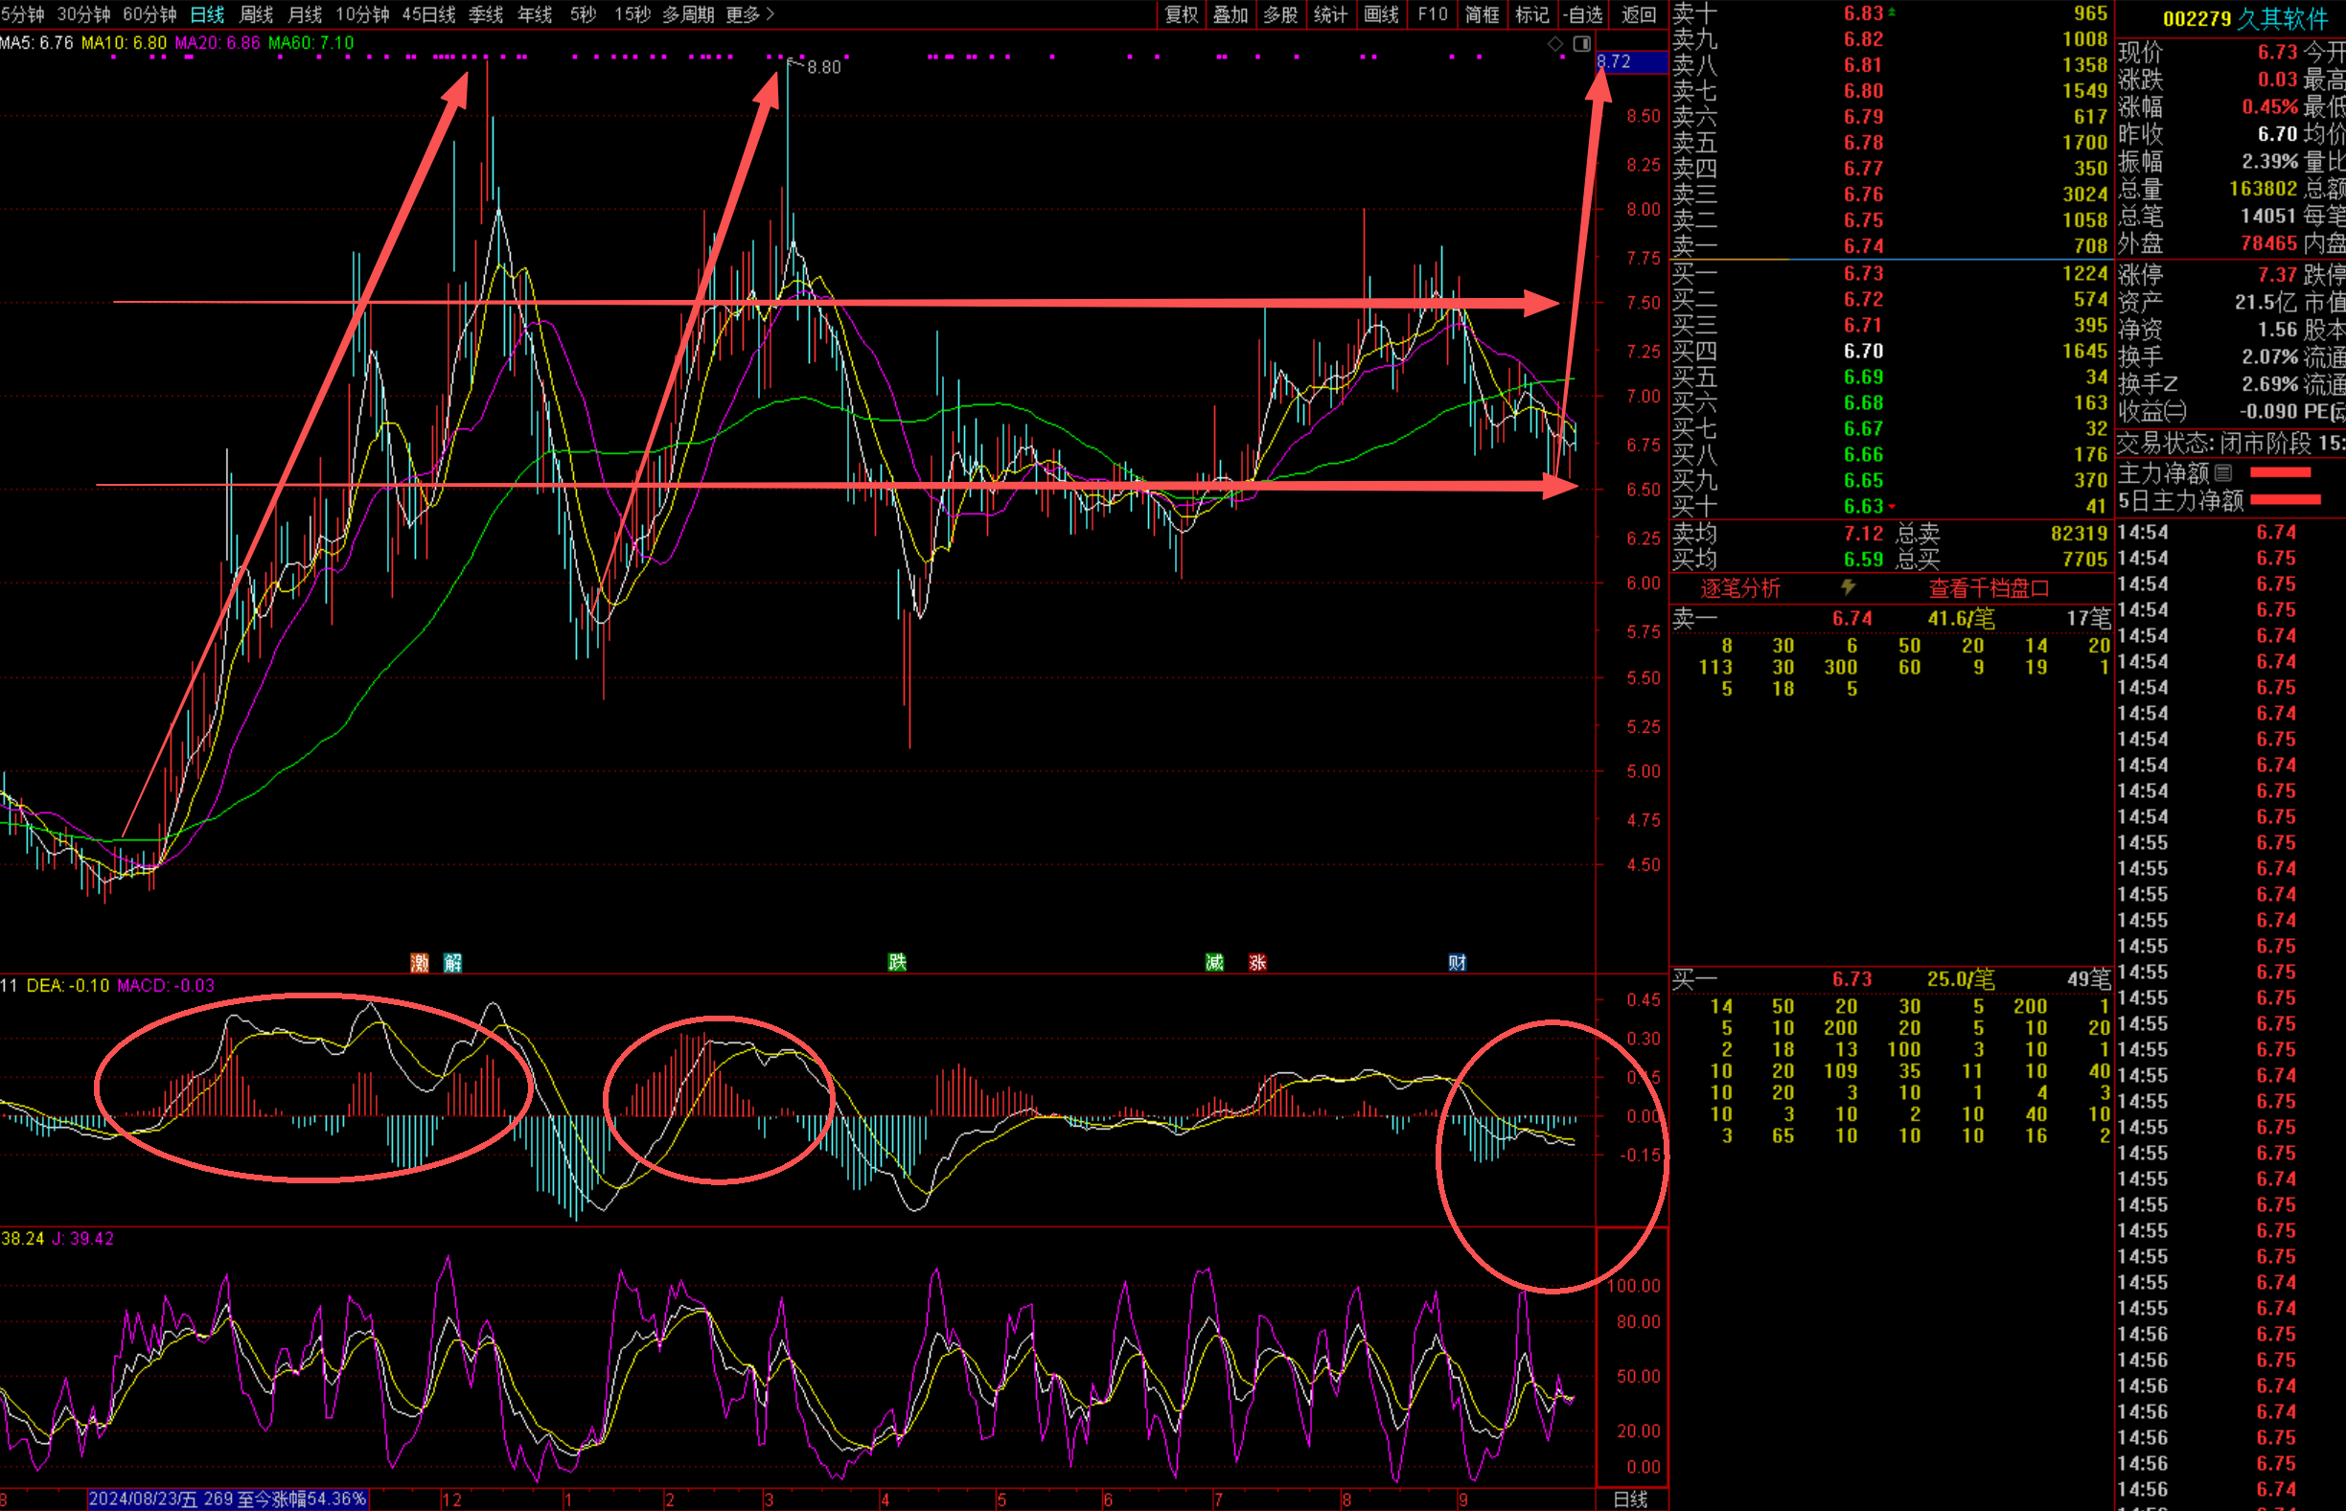
Task: Toggle 复权 price adjustment
Action: click(x=1182, y=14)
